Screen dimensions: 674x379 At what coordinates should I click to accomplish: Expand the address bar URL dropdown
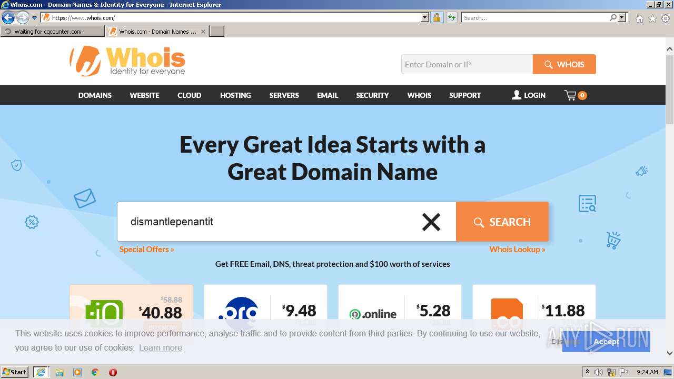pyautogui.click(x=425, y=18)
